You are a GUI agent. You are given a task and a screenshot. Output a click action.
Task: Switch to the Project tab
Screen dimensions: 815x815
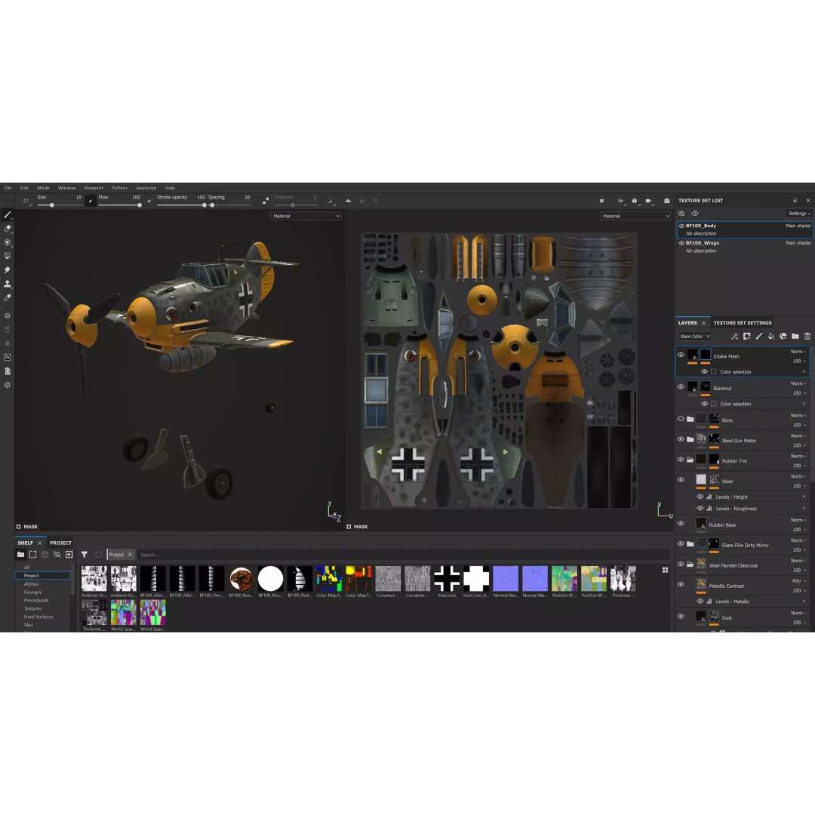click(61, 543)
